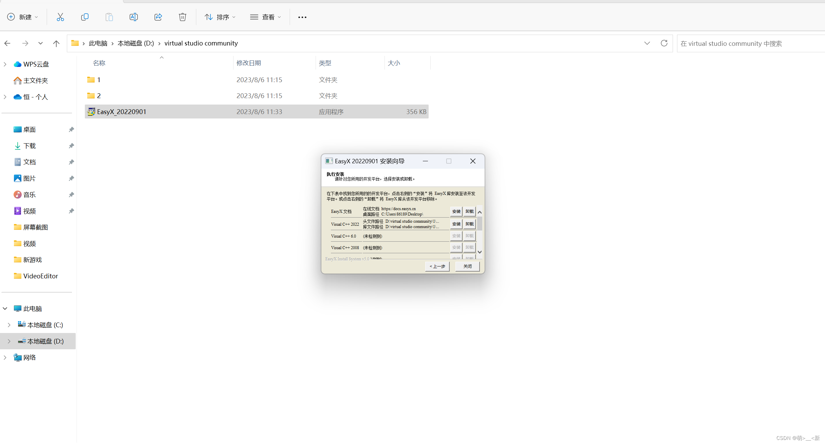
Task: Sort files by 修改日期 column header
Action: 249,63
